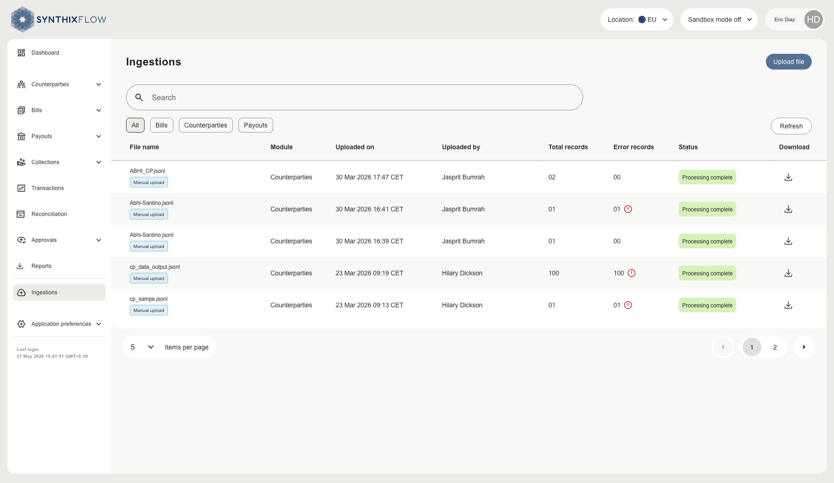The height and width of the screenshot is (483, 834).
Task: Go to previous page arrow
Action: pyautogui.click(x=723, y=347)
